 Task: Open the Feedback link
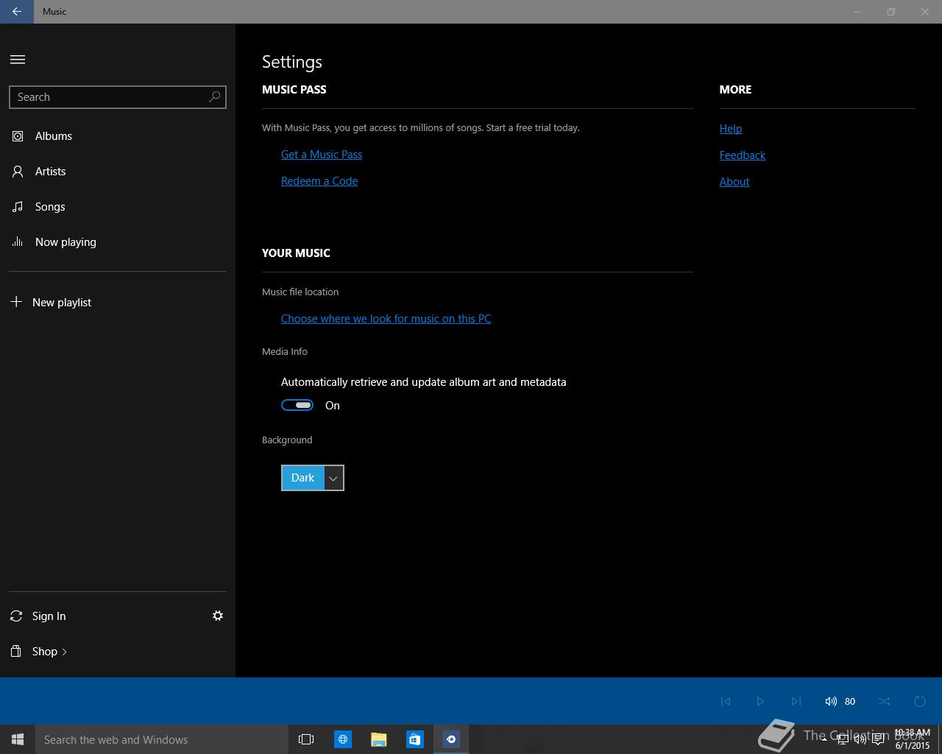point(743,155)
